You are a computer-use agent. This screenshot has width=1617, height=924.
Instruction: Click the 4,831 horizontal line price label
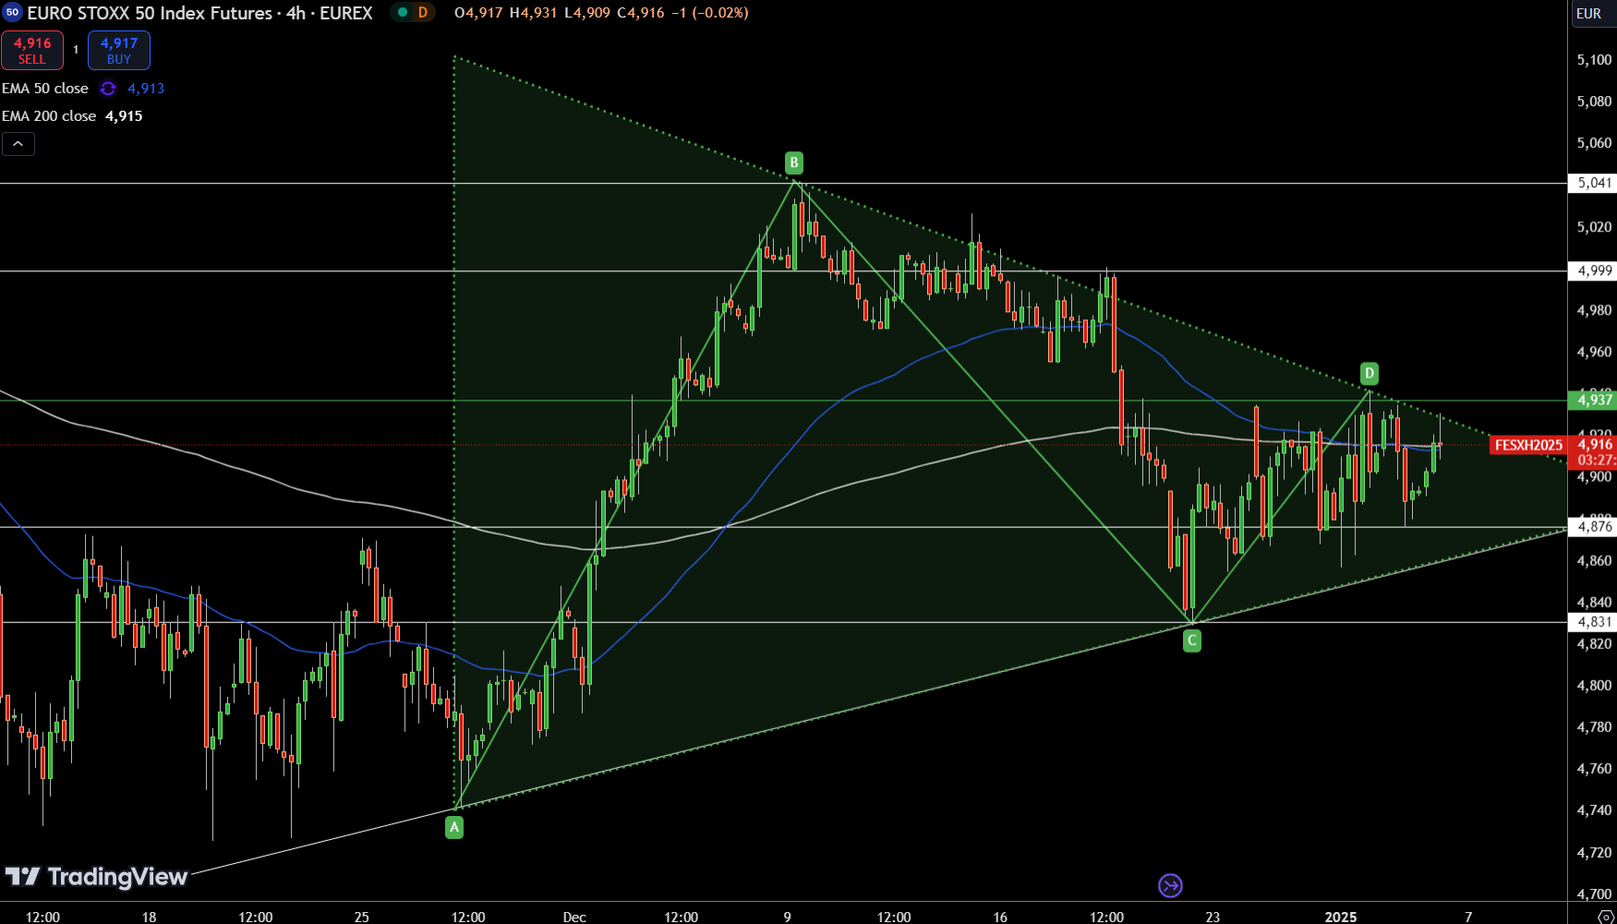(1593, 622)
